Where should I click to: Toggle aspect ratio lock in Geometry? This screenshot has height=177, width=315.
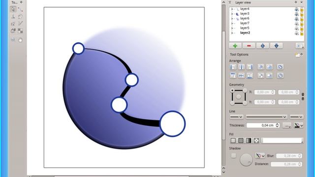(303, 96)
